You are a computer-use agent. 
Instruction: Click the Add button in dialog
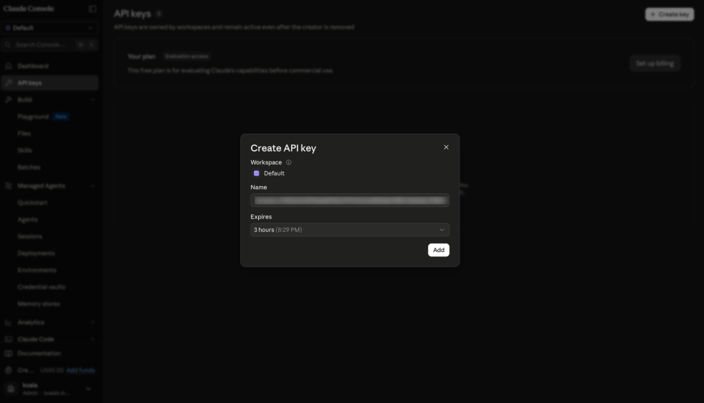[438, 250]
